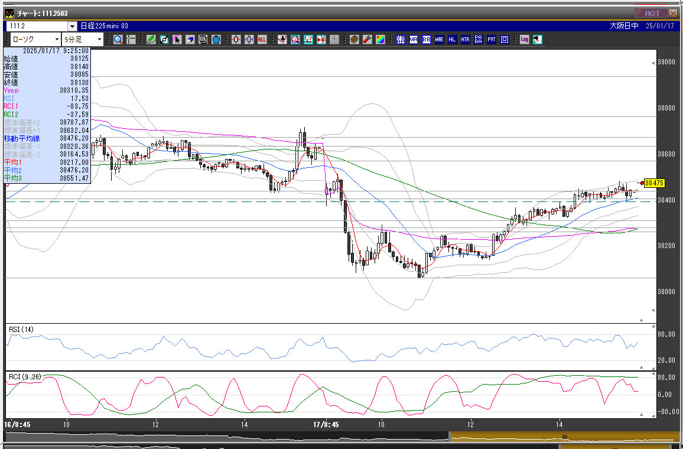
Task: Click the red yen arrow icon
Action: click(321, 40)
